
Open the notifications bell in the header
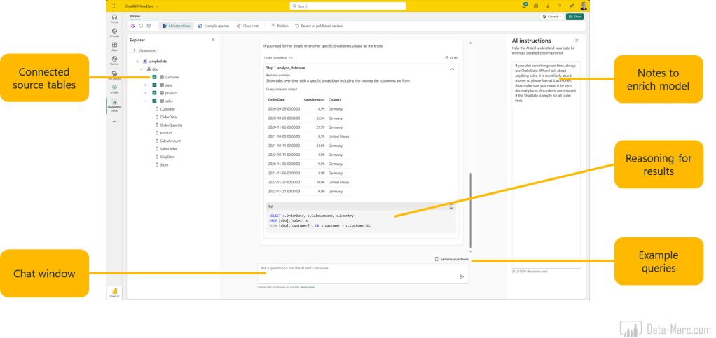click(524, 6)
